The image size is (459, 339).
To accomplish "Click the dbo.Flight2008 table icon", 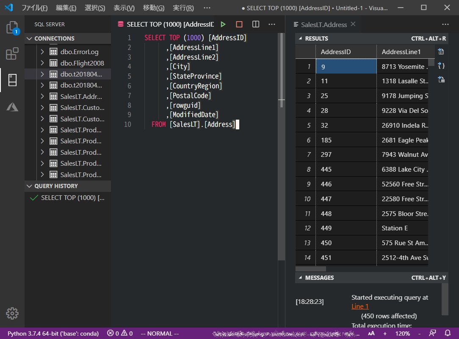I will click(53, 63).
